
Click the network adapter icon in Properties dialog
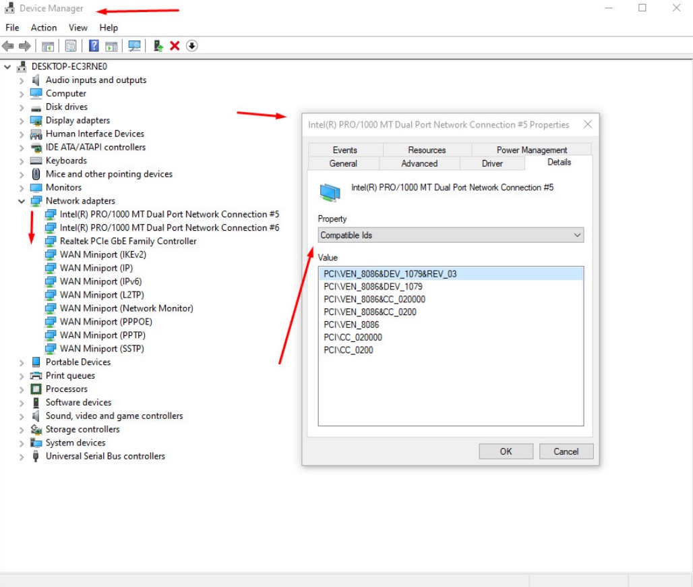click(330, 193)
